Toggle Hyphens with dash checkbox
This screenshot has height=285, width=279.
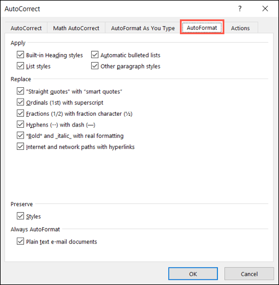(20, 124)
